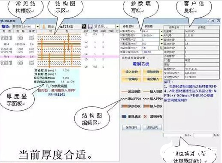The height and width of the screenshot is (163, 222).
Task: Click the 改 button beside 成品板厚
Action: click(161, 48)
